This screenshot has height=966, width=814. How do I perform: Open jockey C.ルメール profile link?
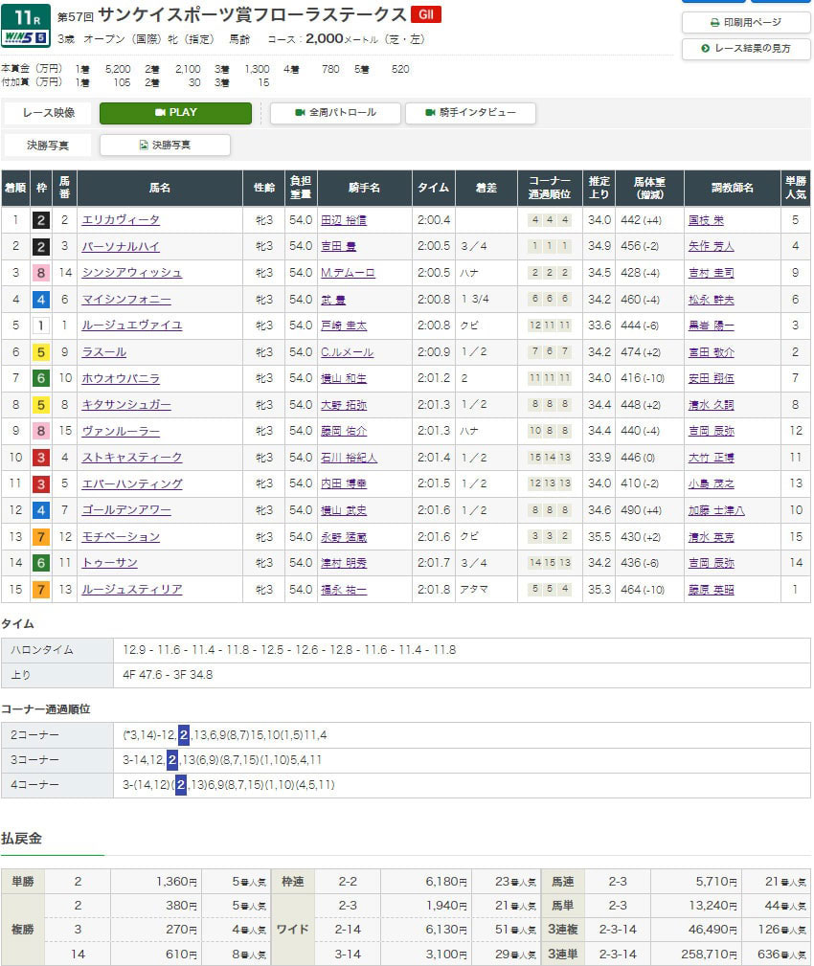(x=347, y=351)
